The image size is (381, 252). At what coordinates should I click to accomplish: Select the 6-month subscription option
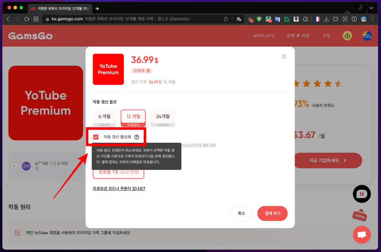click(x=105, y=118)
